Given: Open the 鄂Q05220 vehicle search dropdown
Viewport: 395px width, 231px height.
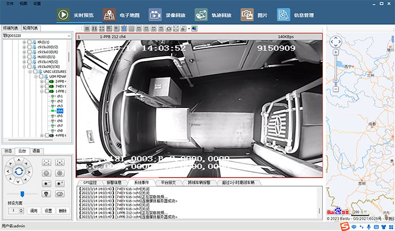Looking at the screenshot, I should tap(69, 36).
